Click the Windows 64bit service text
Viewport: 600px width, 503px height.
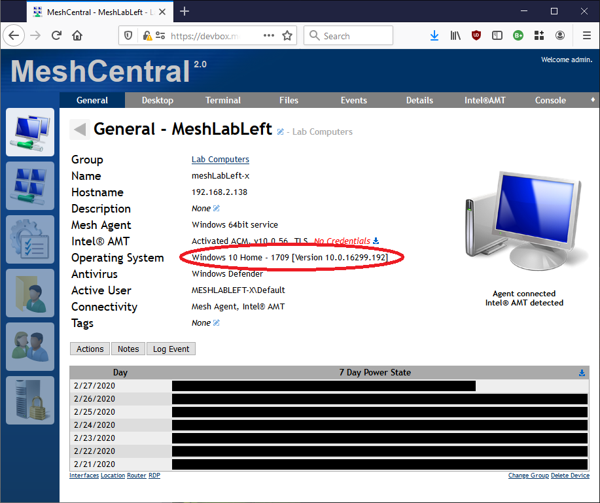point(234,224)
